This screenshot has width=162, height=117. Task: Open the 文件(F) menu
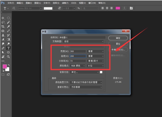[11, 2]
